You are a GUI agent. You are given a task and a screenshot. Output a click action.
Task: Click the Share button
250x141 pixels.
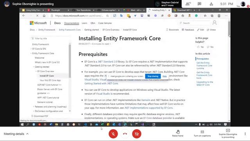tap(211, 30)
